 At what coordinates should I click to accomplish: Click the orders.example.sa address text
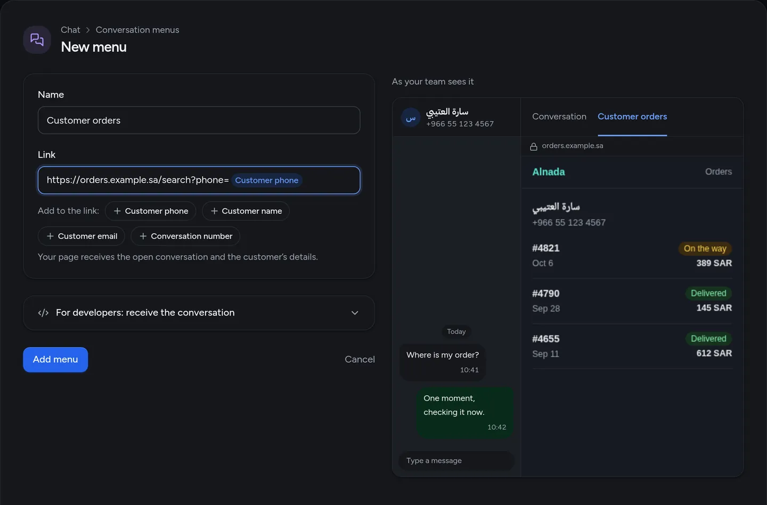(x=573, y=146)
